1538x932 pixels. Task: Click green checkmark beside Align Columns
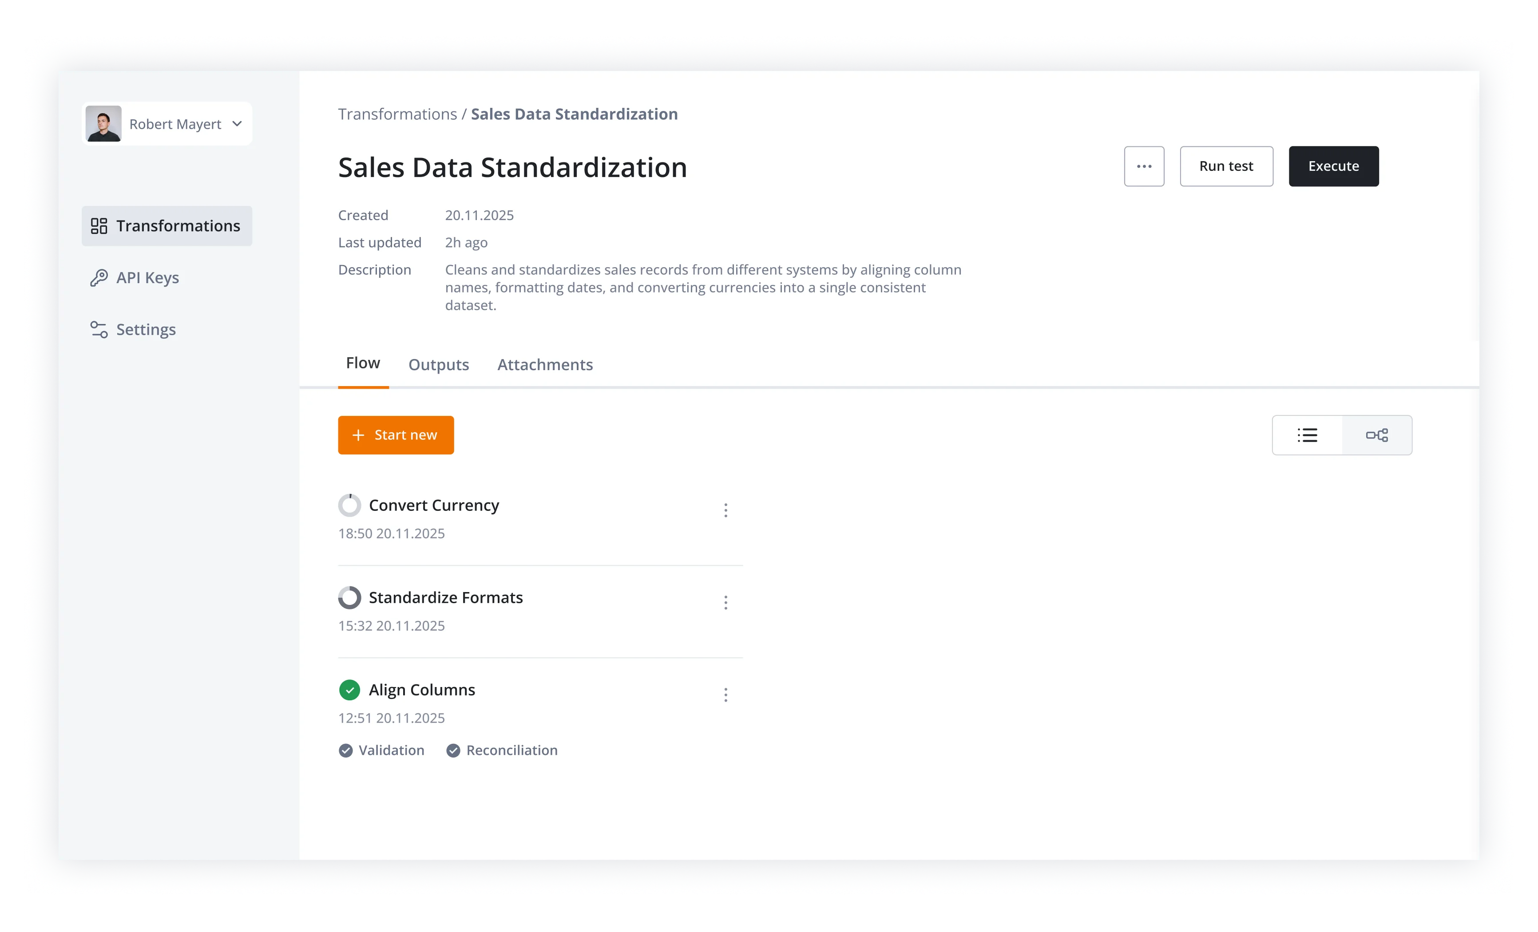(x=349, y=690)
